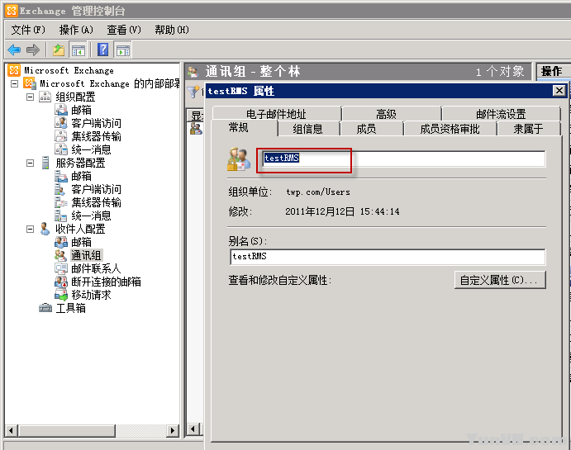Click the 邮箱 icon under 收件人配置
This screenshot has height=450, width=571.
pos(61,242)
